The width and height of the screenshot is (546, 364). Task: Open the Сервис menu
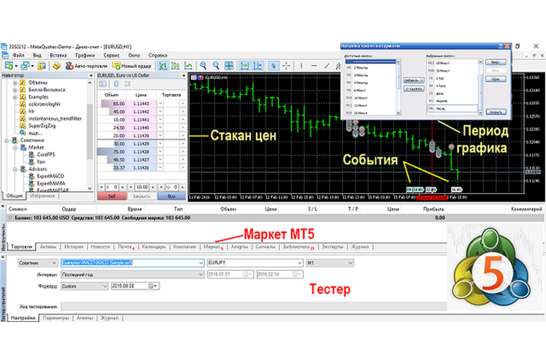111,55
